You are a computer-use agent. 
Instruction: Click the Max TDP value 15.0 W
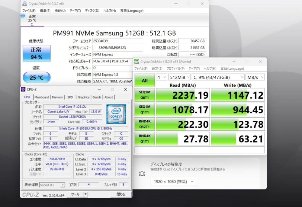[x=96, y=112]
